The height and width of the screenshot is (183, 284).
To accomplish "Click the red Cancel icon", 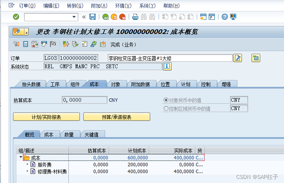I will (122, 17).
